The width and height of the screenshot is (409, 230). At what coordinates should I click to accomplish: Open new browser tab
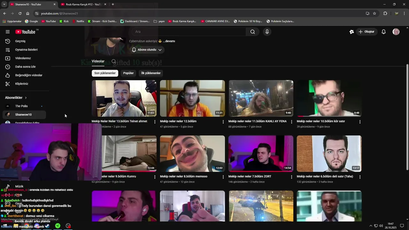[113, 4]
